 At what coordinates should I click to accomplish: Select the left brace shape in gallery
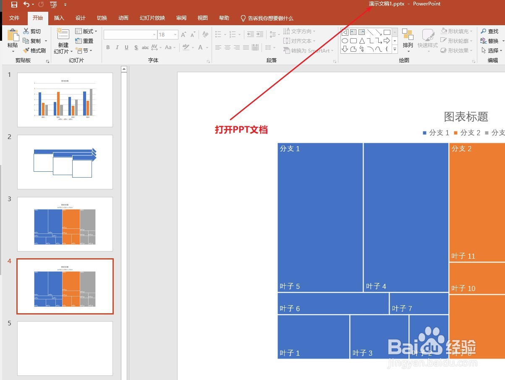(x=387, y=49)
